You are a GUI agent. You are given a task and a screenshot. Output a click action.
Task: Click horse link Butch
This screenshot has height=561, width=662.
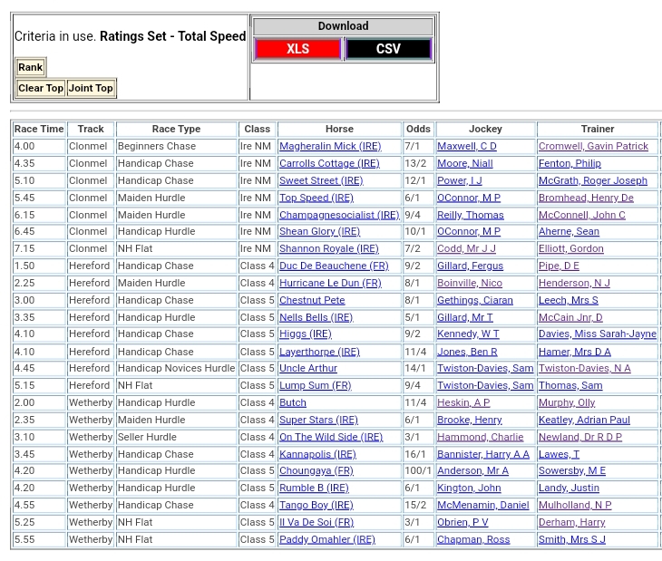pyautogui.click(x=293, y=403)
